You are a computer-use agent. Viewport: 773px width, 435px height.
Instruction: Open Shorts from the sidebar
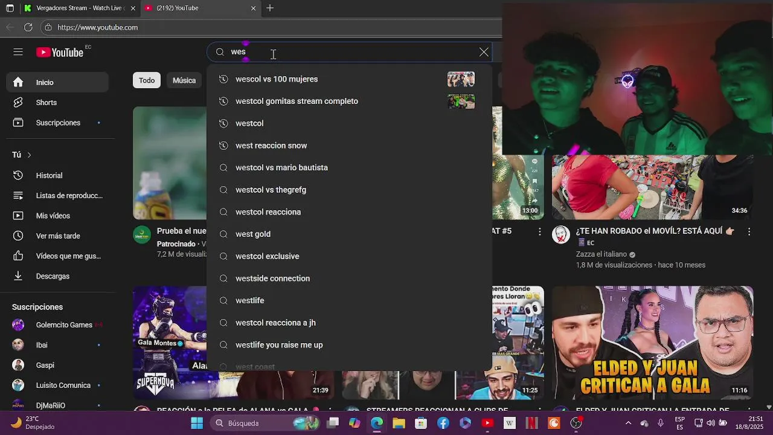pos(57,103)
